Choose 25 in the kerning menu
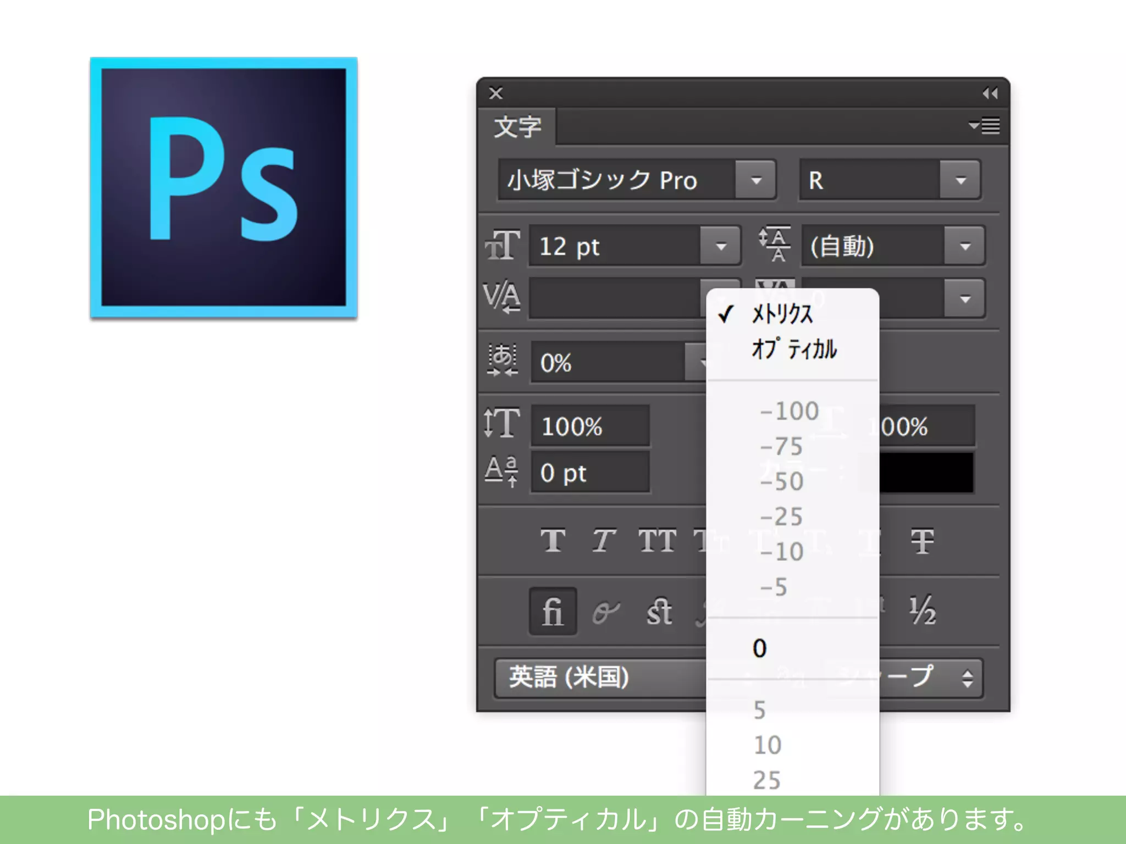This screenshot has height=844, width=1126. click(x=792, y=780)
